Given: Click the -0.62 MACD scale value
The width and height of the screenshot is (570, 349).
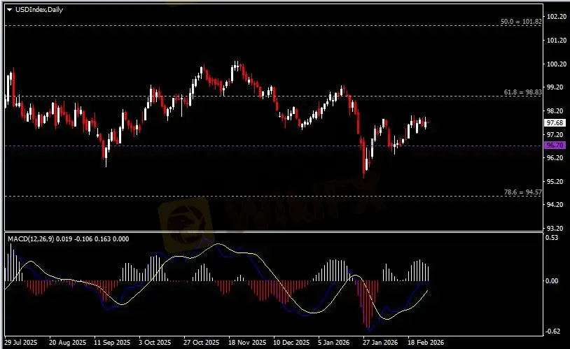Looking at the screenshot, I should (x=552, y=332).
